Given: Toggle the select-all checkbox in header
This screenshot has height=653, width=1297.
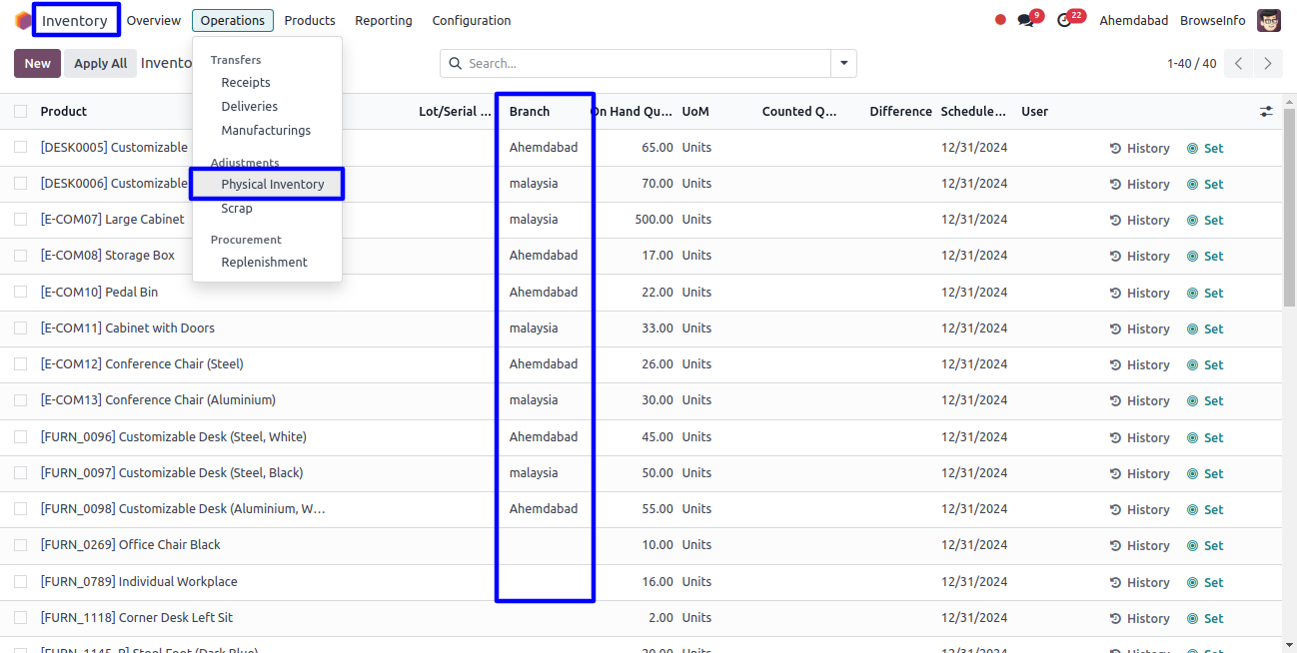Looking at the screenshot, I should (21, 112).
